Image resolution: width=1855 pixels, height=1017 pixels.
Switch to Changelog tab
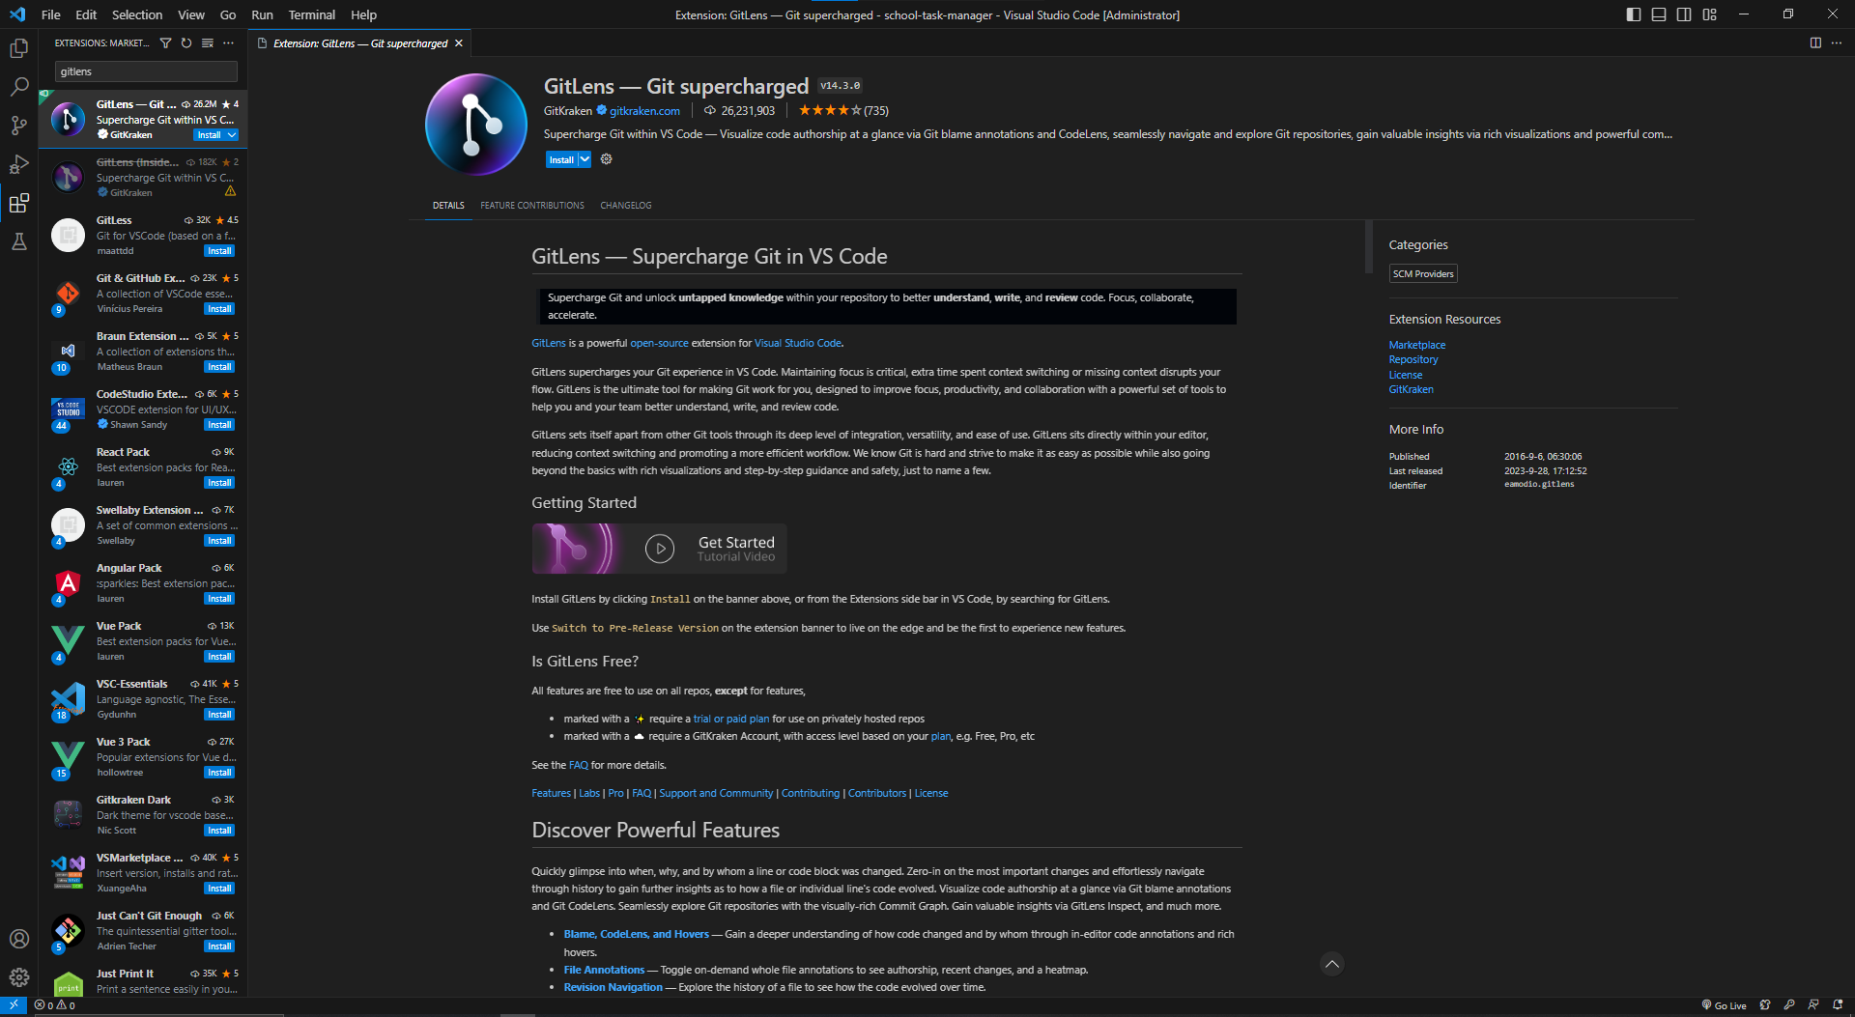coord(626,206)
